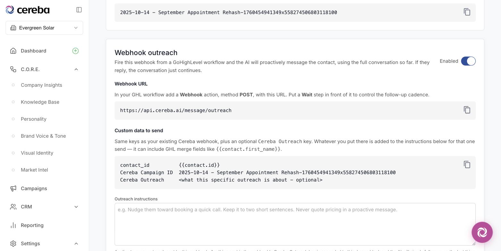Select the https://api.cereba.ai/message/outreach text
The image size is (501, 251).
[176, 110]
